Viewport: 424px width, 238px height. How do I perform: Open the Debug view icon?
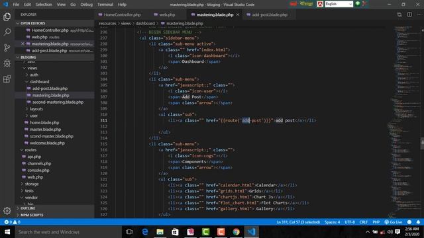pos(7,63)
